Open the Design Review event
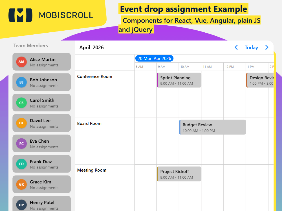Viewport: 282px width, 211px height. pos(261,80)
